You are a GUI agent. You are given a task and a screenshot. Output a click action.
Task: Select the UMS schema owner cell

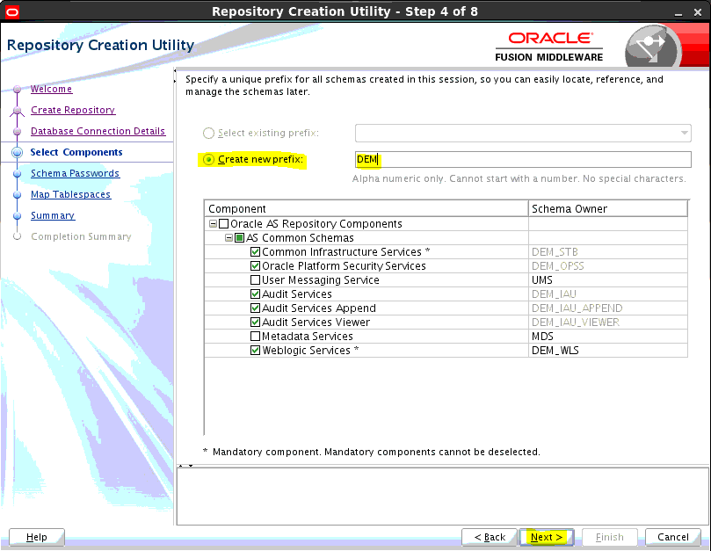608,279
